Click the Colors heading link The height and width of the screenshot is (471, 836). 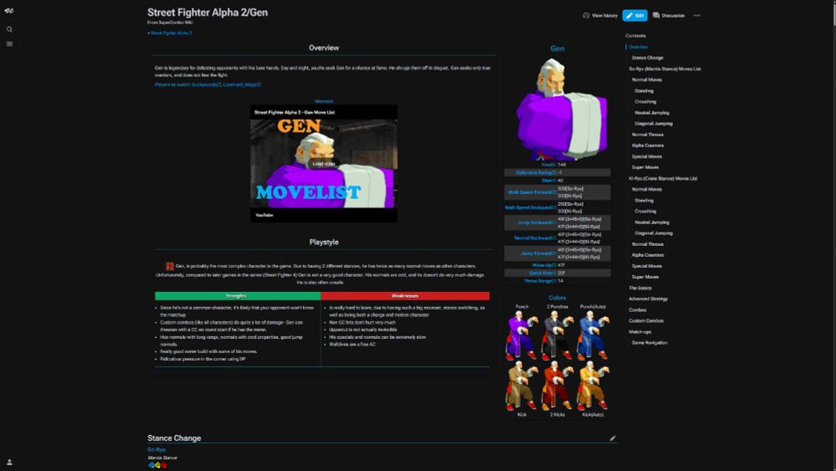coord(557,298)
